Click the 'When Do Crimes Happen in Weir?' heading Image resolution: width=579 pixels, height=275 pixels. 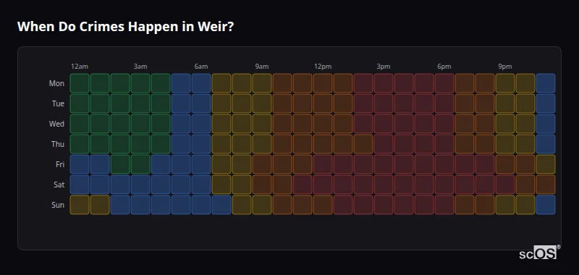tap(125, 27)
